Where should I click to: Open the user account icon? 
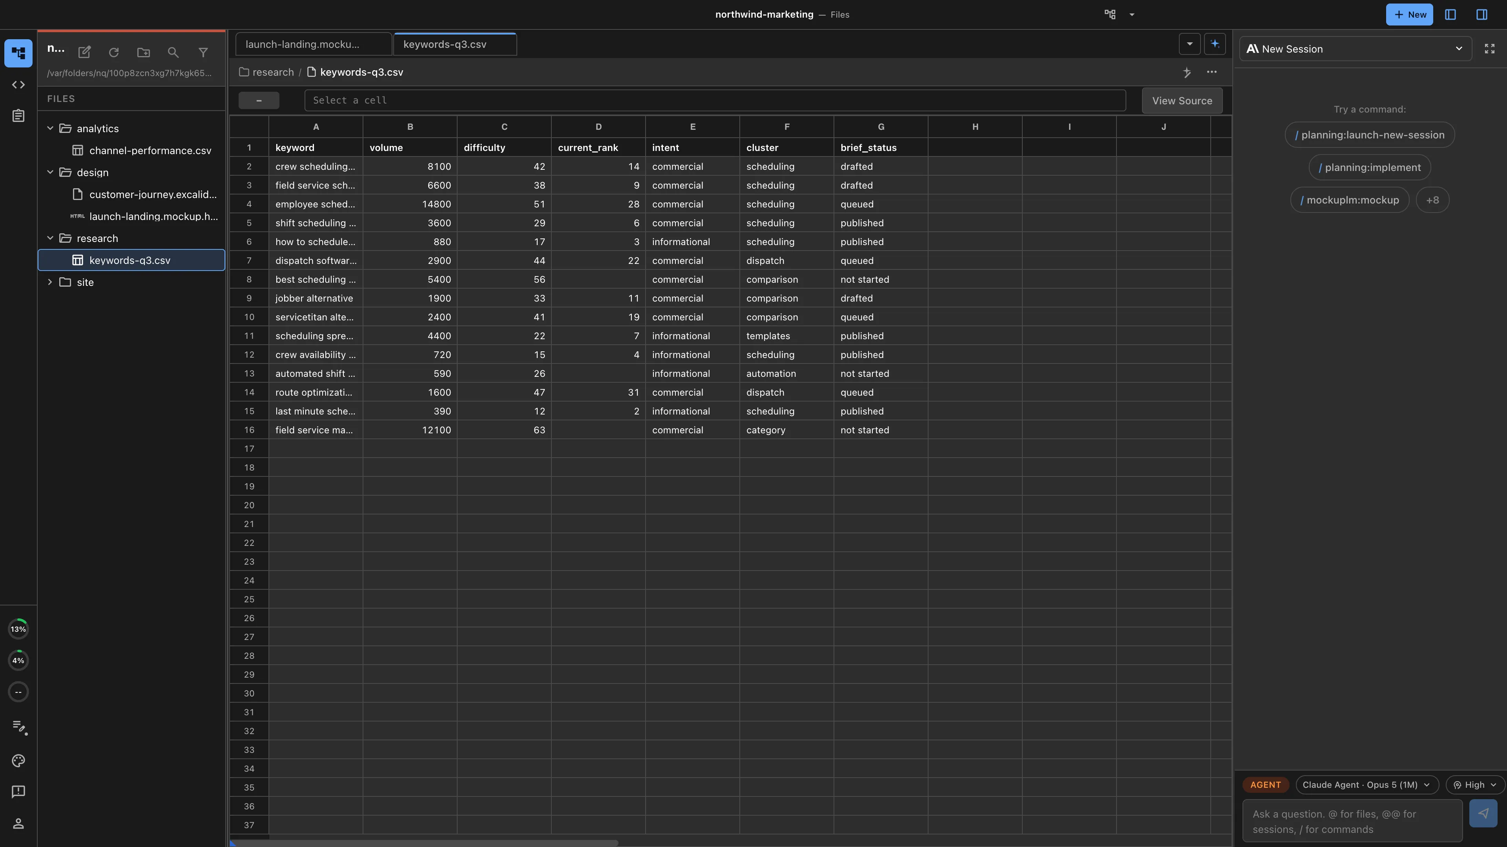point(18,823)
